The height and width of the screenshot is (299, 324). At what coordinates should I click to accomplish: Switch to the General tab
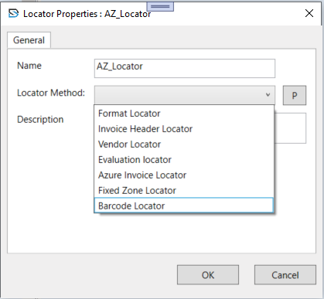pyautogui.click(x=29, y=40)
